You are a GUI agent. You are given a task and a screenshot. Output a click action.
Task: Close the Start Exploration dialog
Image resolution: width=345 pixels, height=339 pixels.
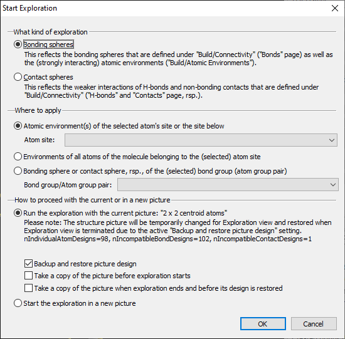point(335,8)
